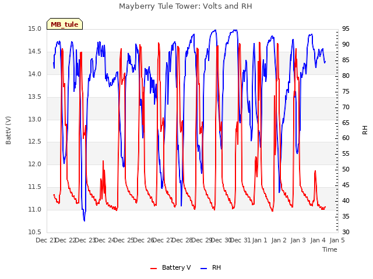The width and height of the screenshot is (373, 279).
Task: Click the Jan 5 date label
Action: click(337, 240)
